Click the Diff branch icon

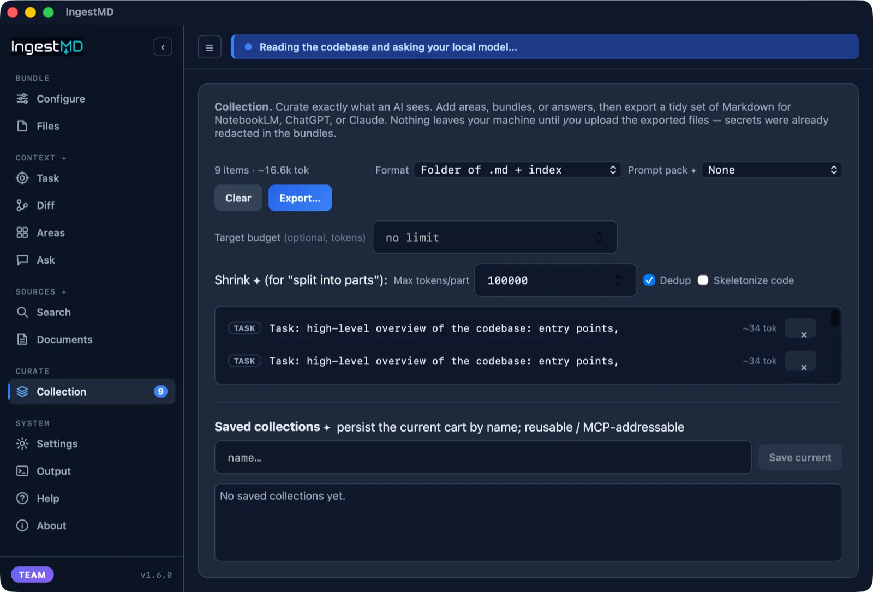coord(22,205)
